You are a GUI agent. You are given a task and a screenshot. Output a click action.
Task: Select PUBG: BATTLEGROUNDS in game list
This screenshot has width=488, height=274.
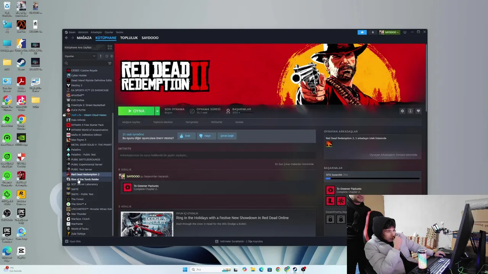tap(85, 159)
